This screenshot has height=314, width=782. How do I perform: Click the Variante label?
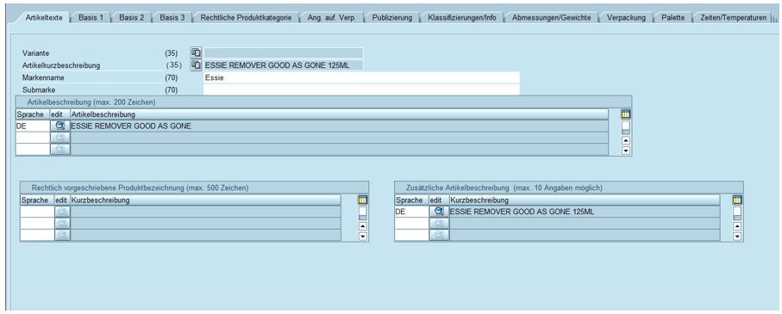point(36,52)
